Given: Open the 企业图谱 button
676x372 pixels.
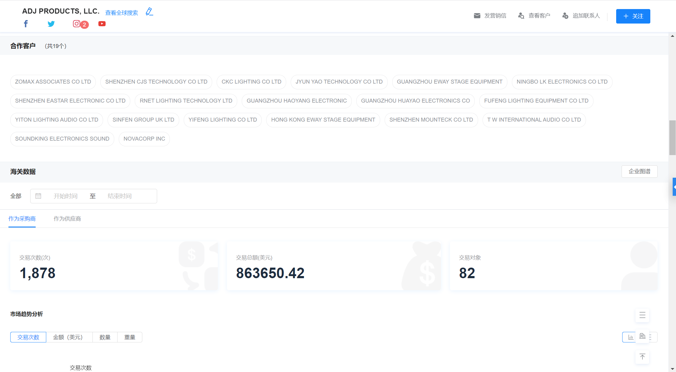Looking at the screenshot, I should point(639,171).
